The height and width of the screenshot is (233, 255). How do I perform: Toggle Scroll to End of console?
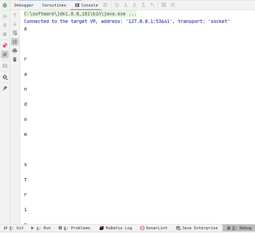click(x=15, y=42)
